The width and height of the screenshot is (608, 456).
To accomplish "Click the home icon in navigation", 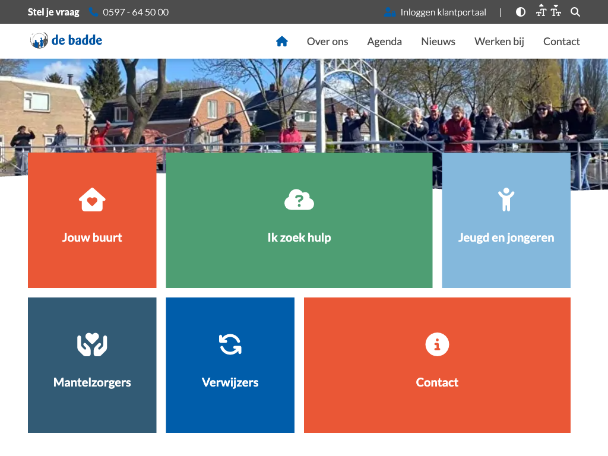I will pos(282,42).
